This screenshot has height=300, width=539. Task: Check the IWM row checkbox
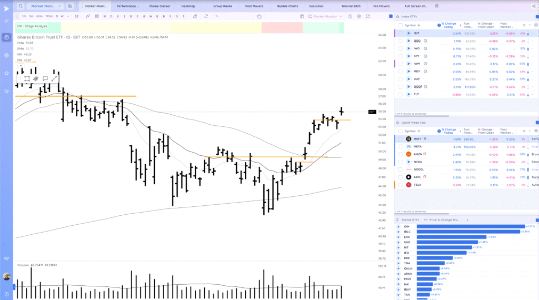click(401, 64)
